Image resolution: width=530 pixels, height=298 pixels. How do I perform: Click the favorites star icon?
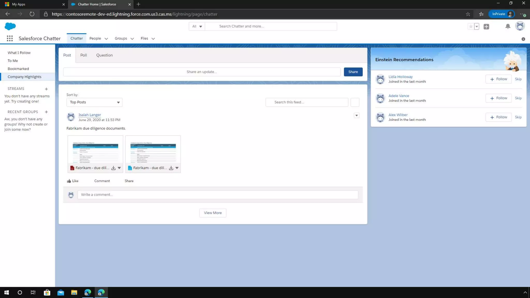coord(471,26)
